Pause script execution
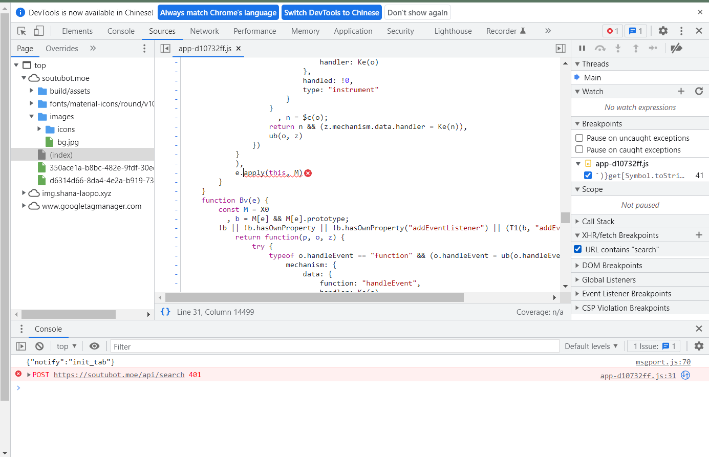This screenshot has width=709, height=457. click(582, 48)
